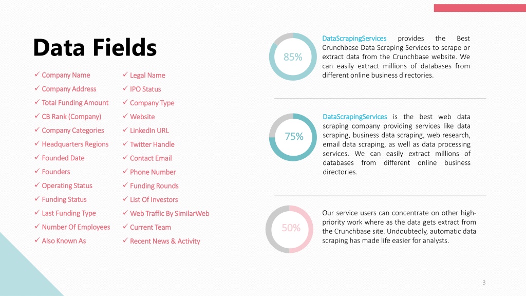Click the 75% donut chart
This screenshot has width=526, height=296.
coord(293,137)
